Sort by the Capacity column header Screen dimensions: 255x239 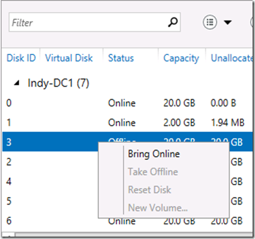181,59
